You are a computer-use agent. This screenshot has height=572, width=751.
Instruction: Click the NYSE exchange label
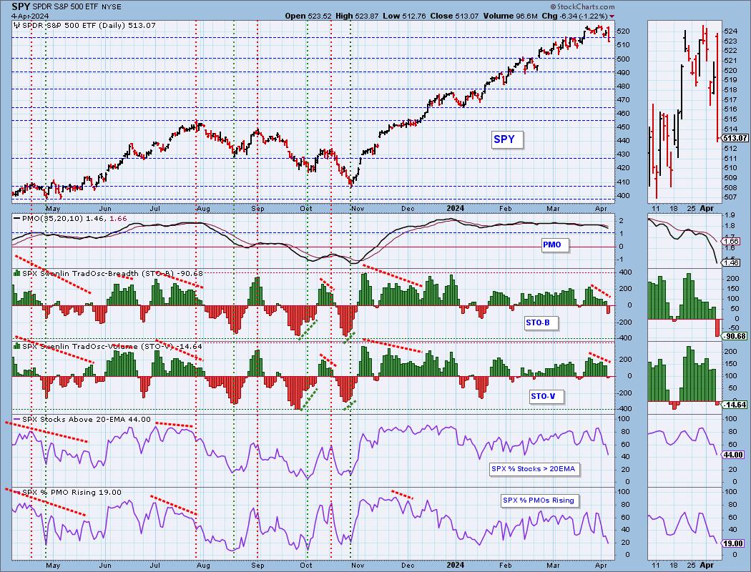[x=111, y=7]
